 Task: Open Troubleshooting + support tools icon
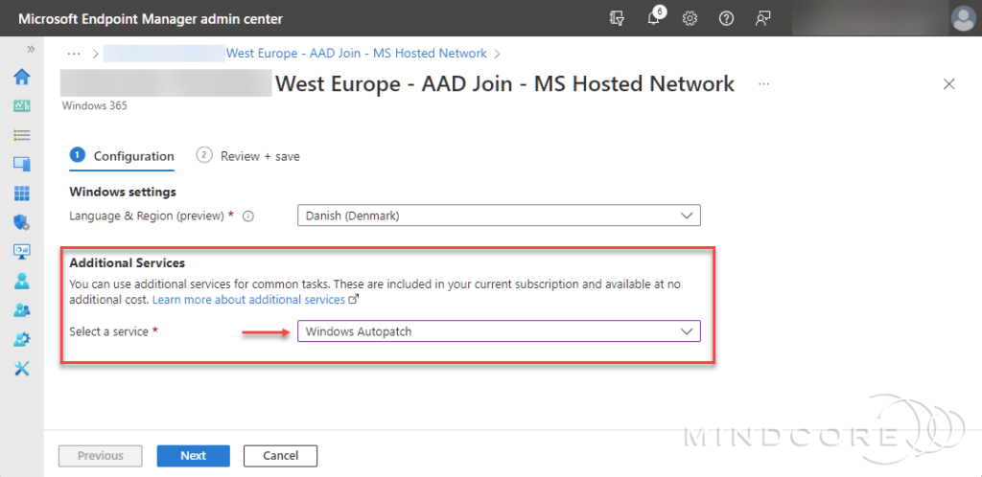22,369
